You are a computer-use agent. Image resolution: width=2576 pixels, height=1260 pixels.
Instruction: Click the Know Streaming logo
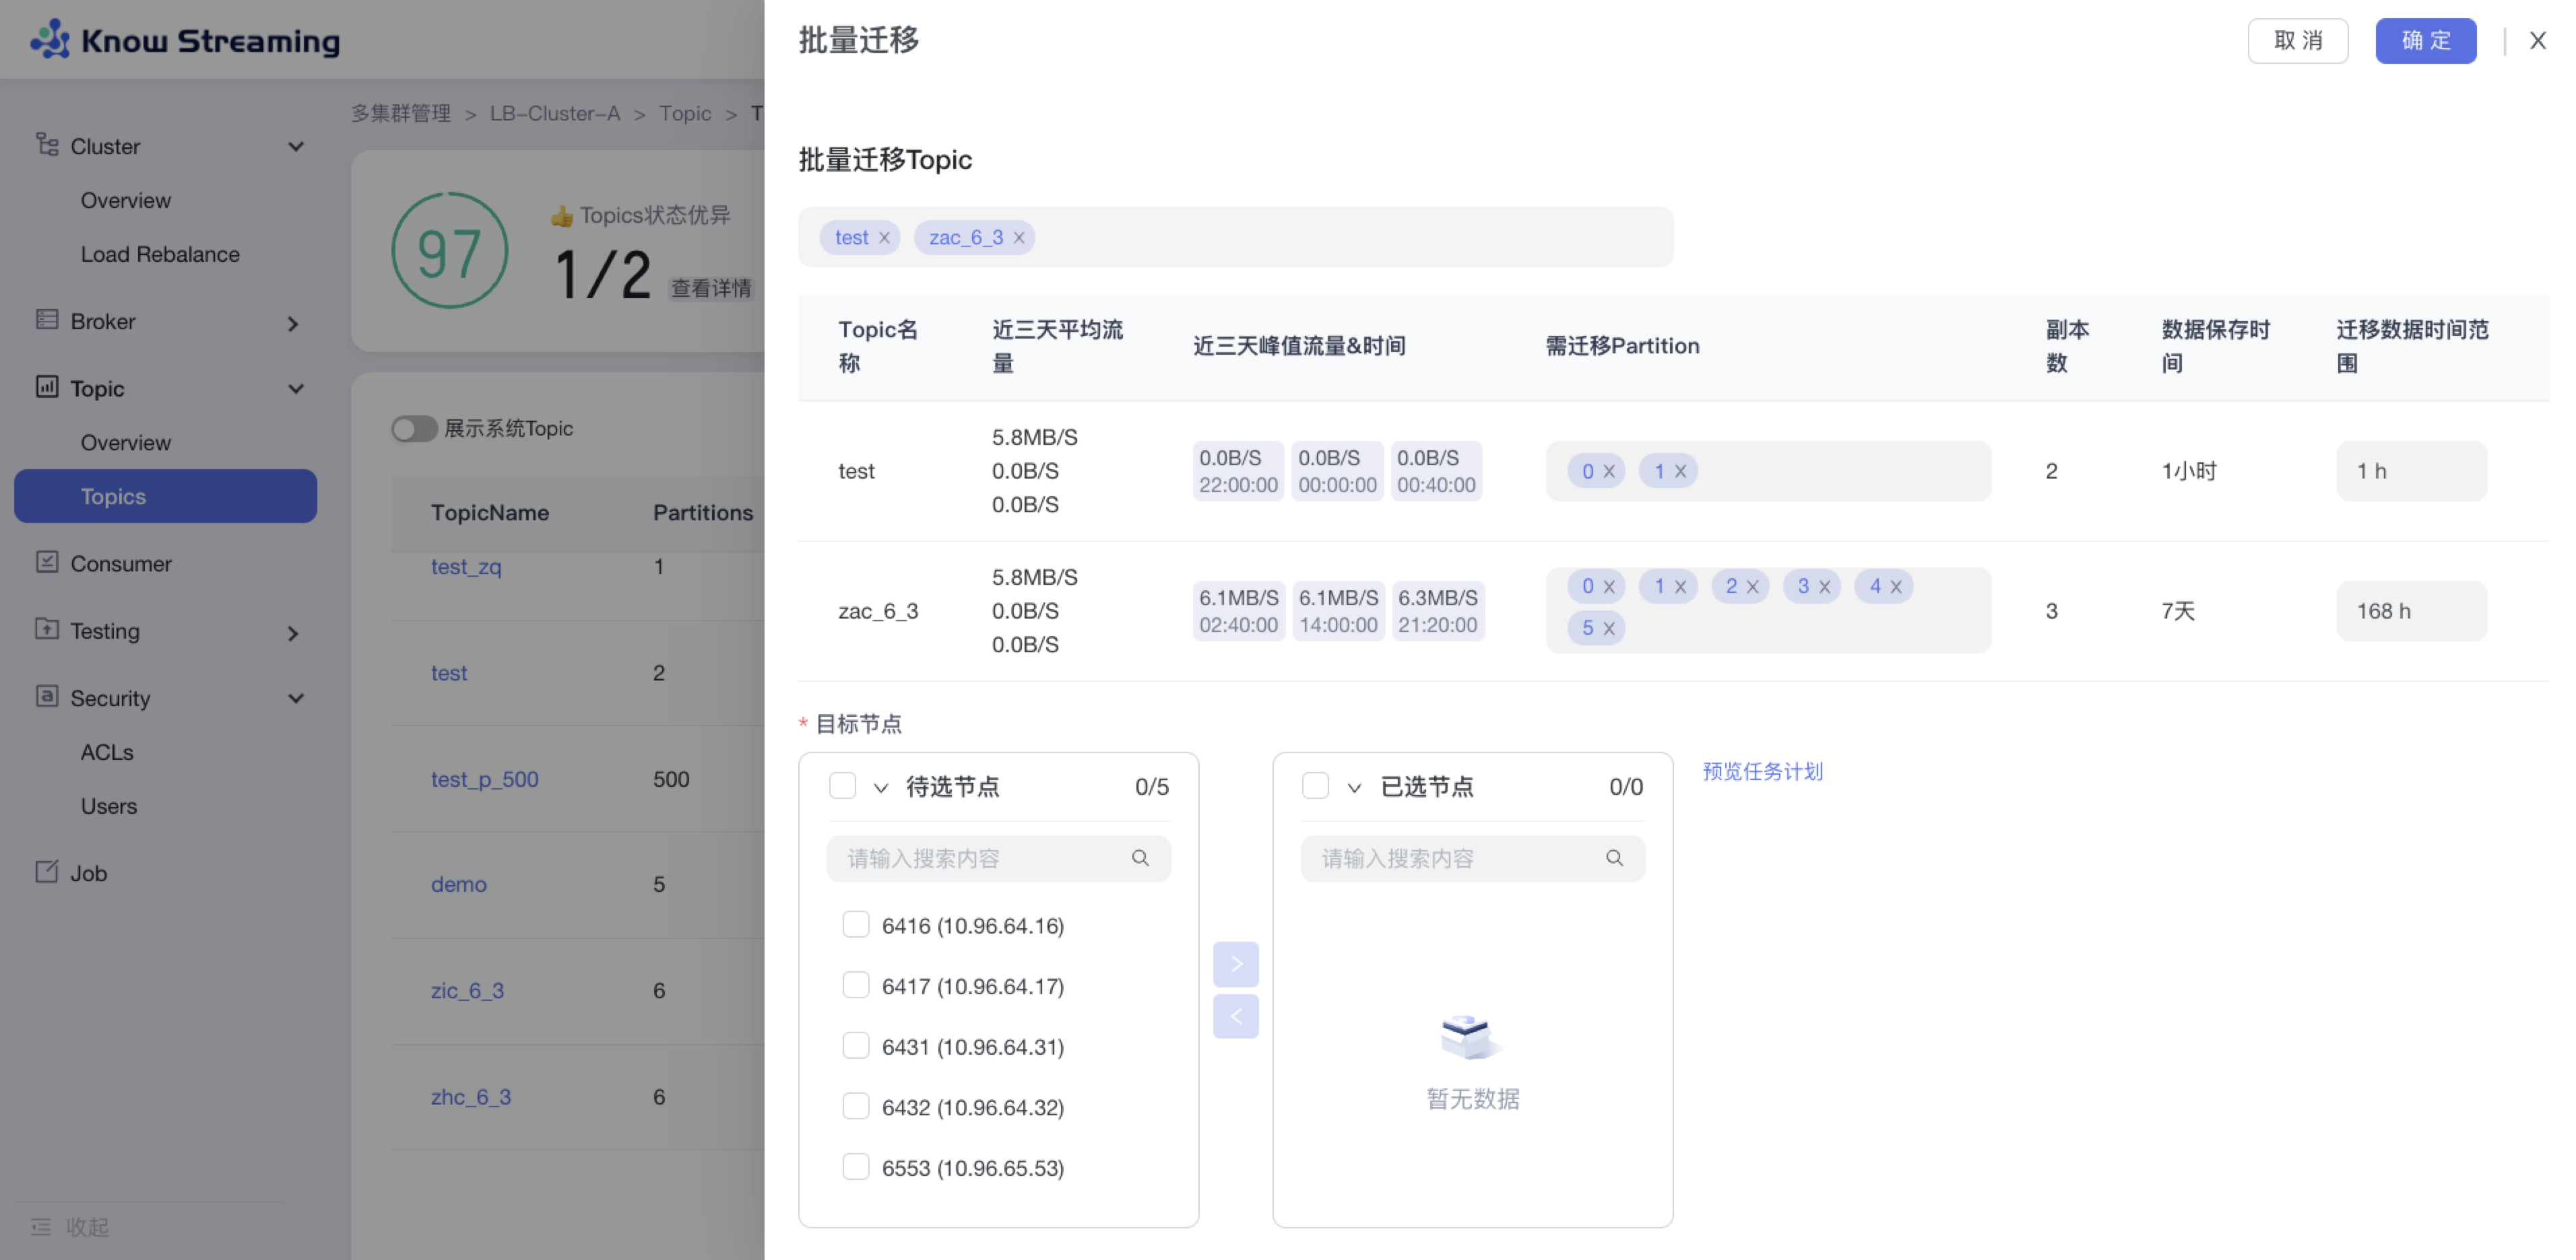[x=185, y=40]
